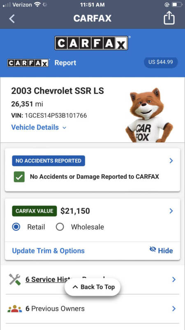The height and width of the screenshot is (330, 185).
Task: Open CARFAX Value details chevron
Action: coord(171,211)
